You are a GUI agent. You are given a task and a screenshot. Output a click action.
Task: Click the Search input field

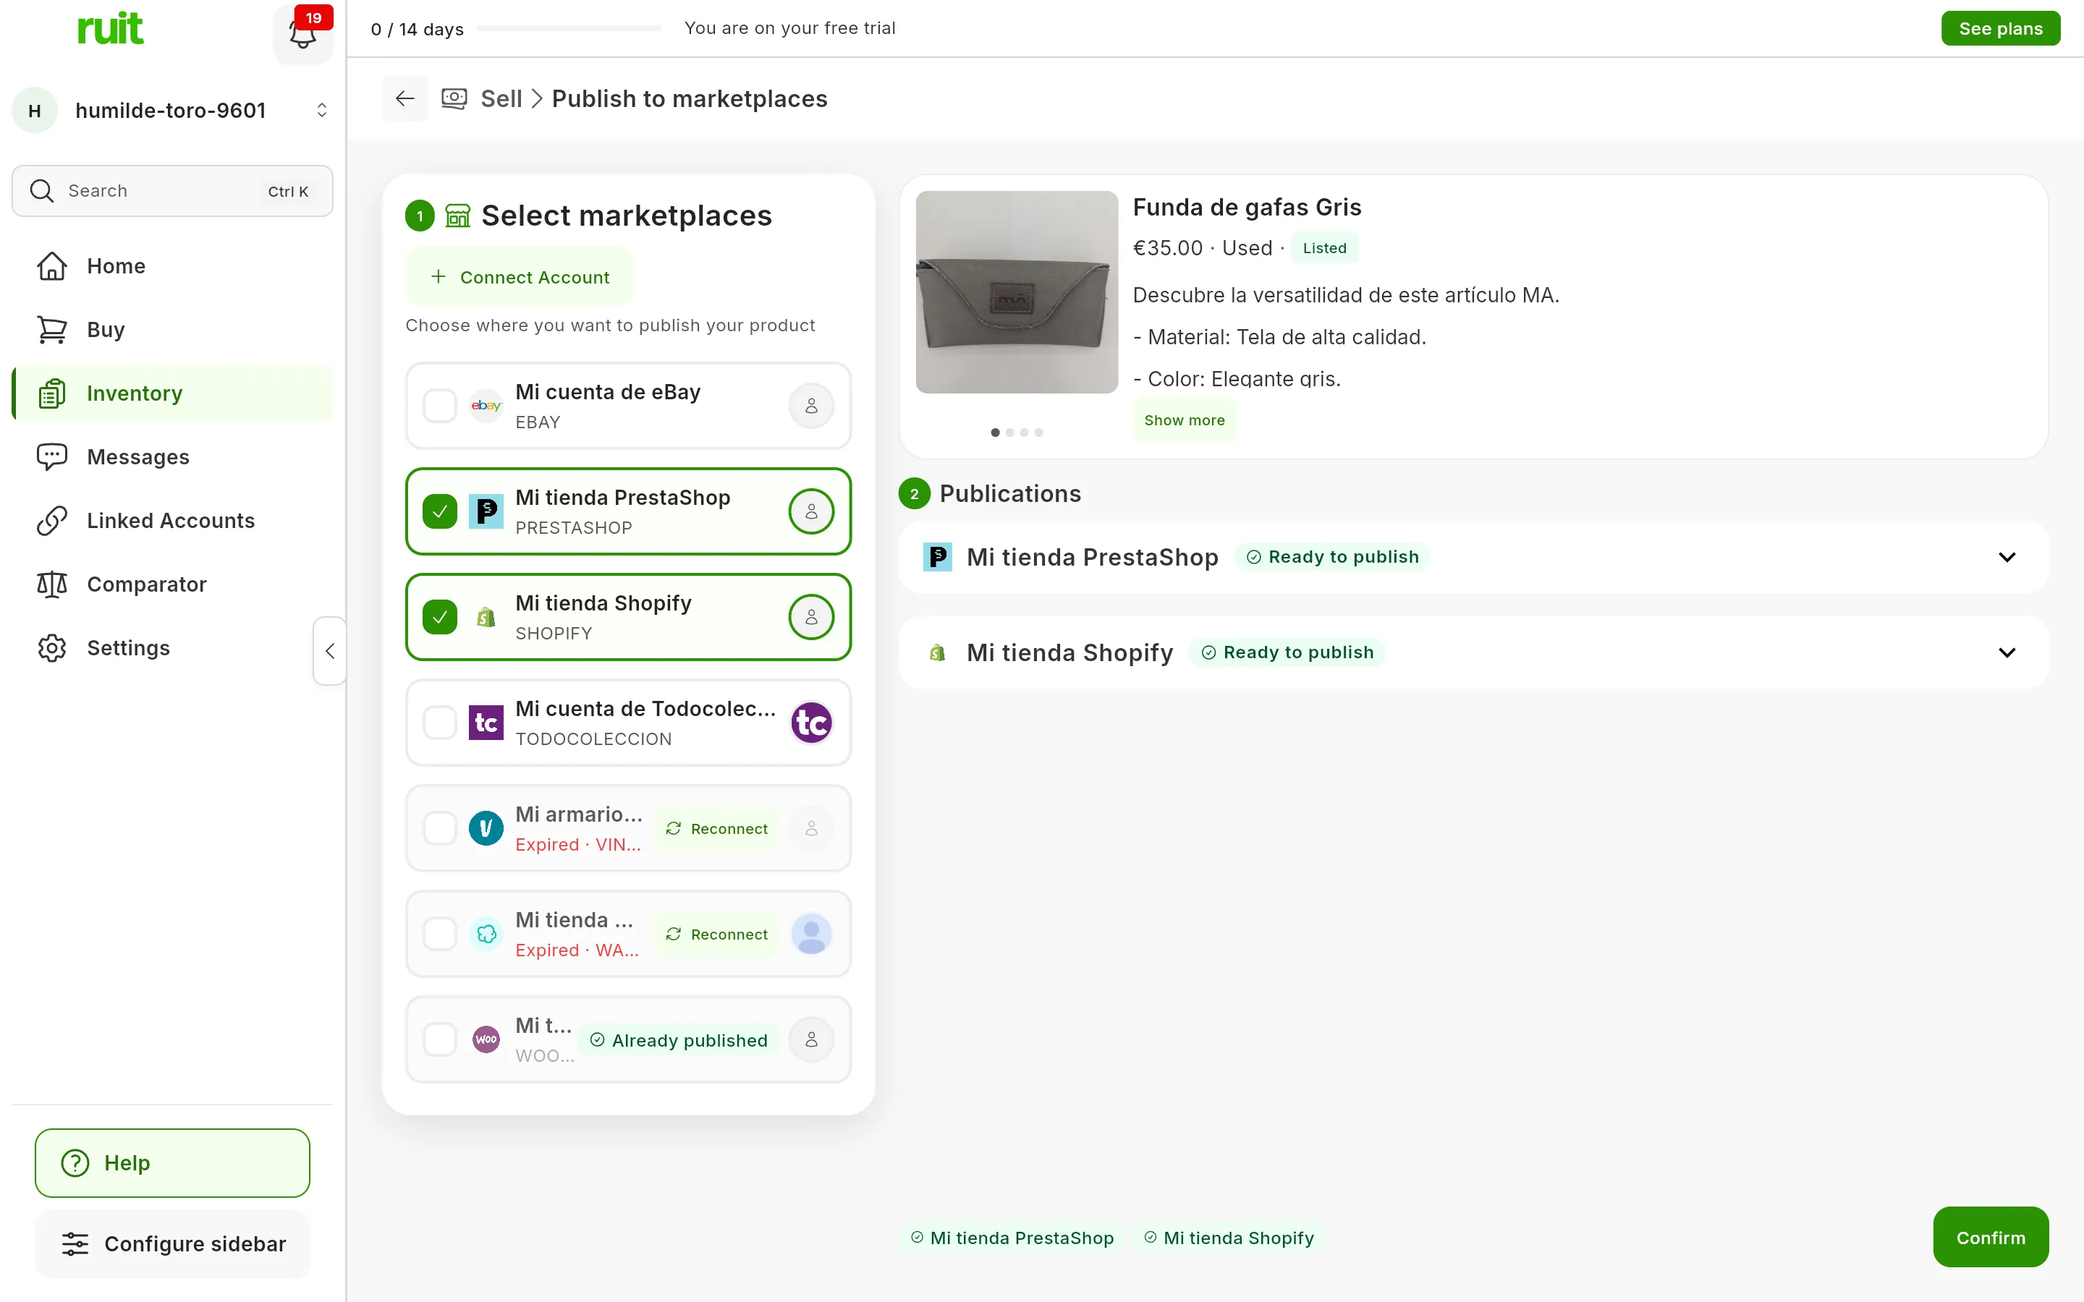[x=172, y=191]
